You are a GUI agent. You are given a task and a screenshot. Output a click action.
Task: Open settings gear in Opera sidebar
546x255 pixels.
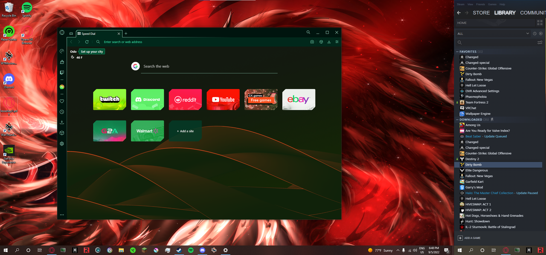pyautogui.click(x=62, y=143)
